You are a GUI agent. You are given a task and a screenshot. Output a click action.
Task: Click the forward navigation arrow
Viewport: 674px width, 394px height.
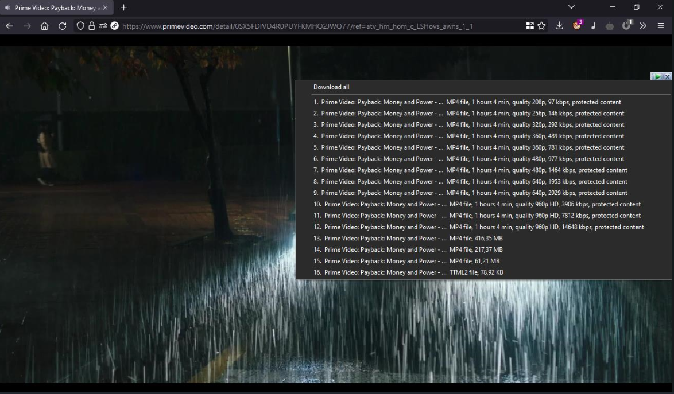click(27, 26)
